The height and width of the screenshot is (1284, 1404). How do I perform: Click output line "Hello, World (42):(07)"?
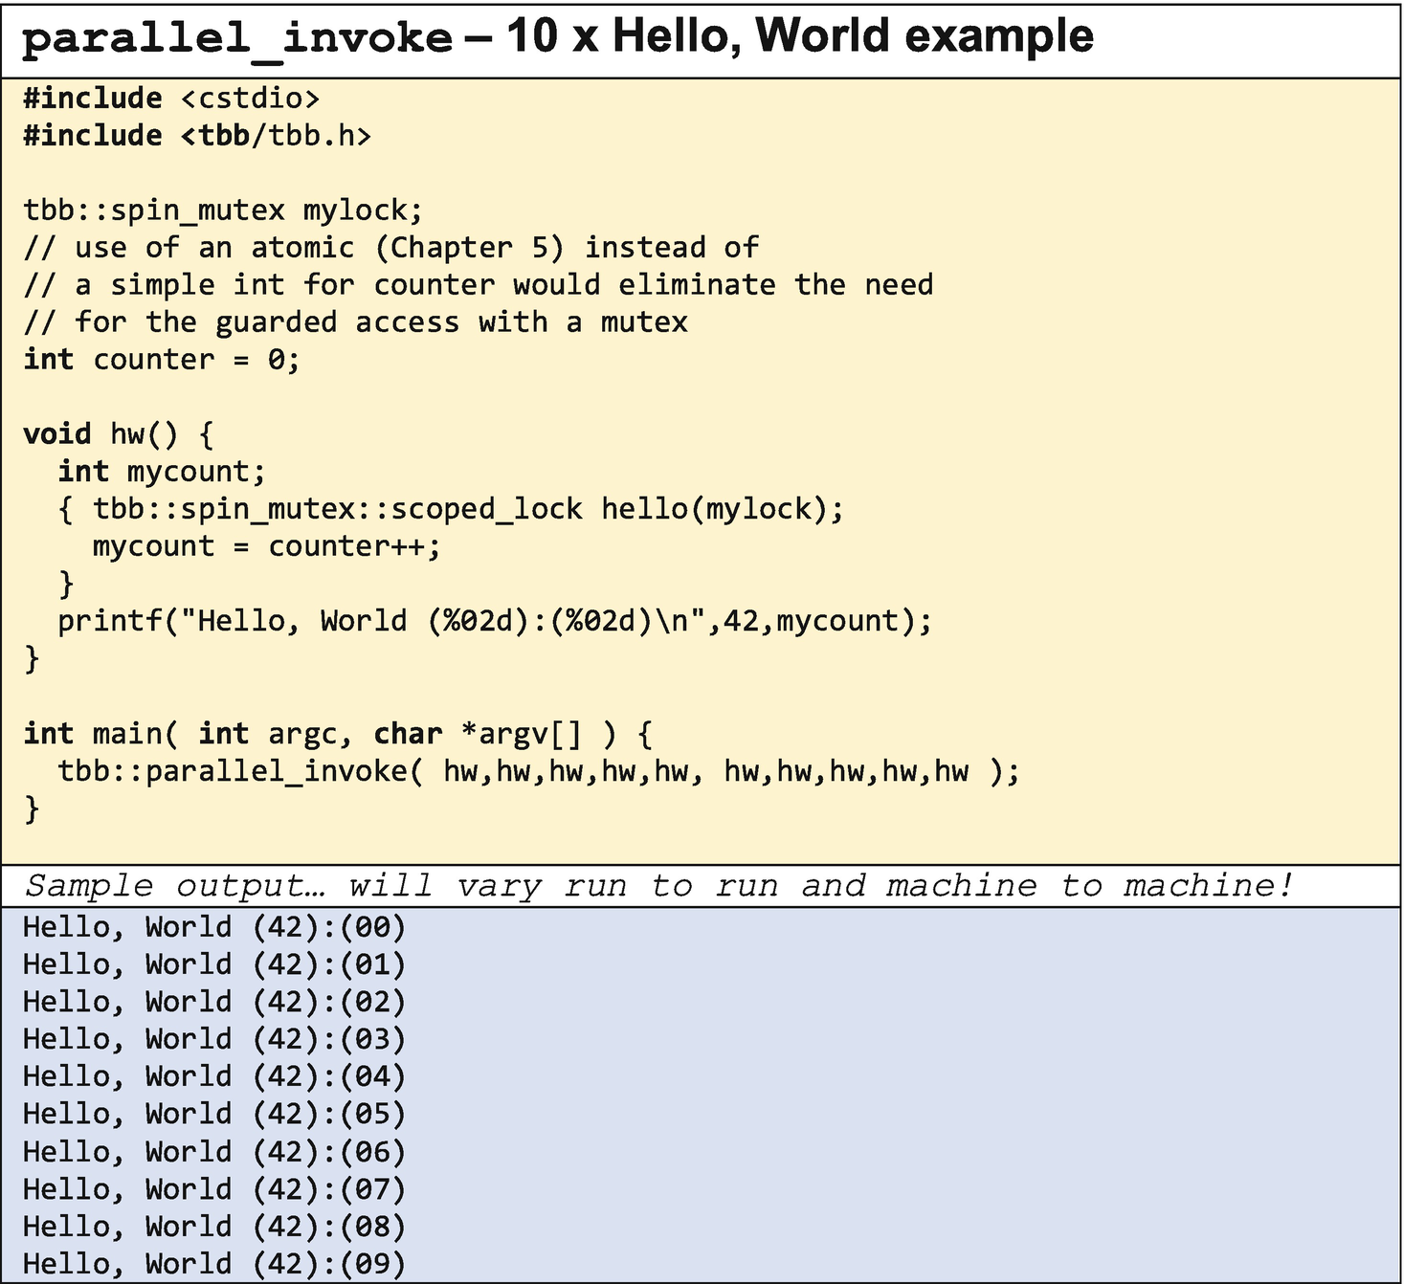[x=214, y=1189]
